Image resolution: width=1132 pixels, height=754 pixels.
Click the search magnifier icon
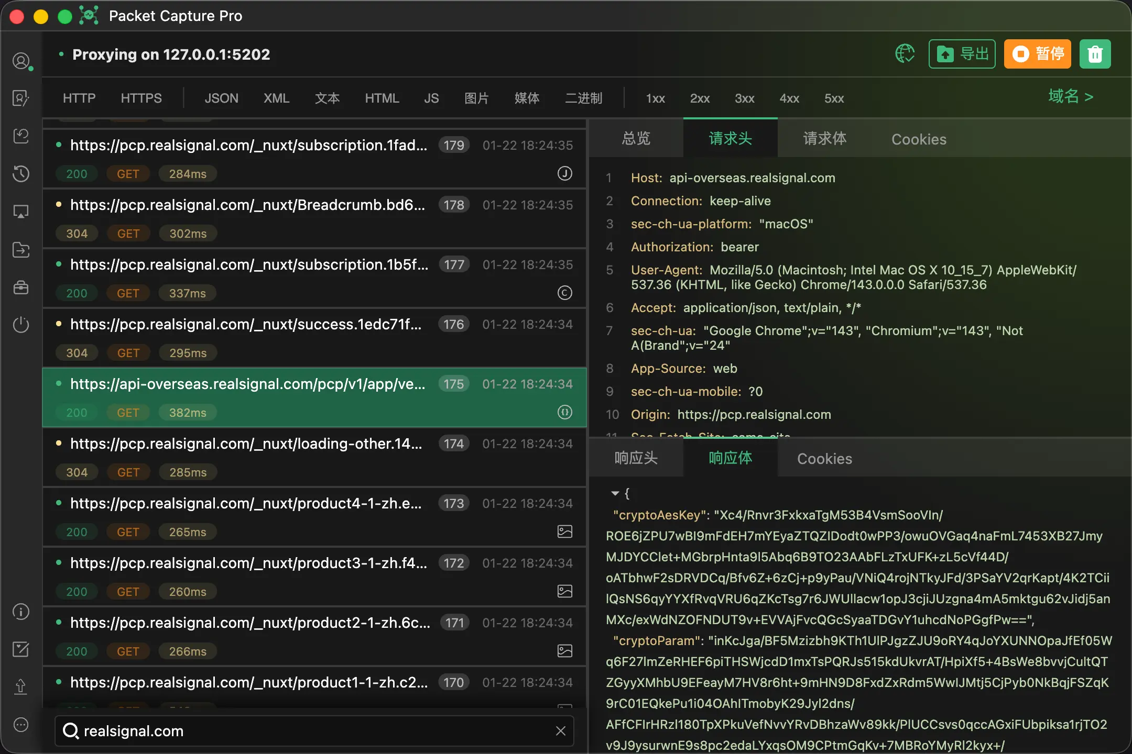[71, 731]
